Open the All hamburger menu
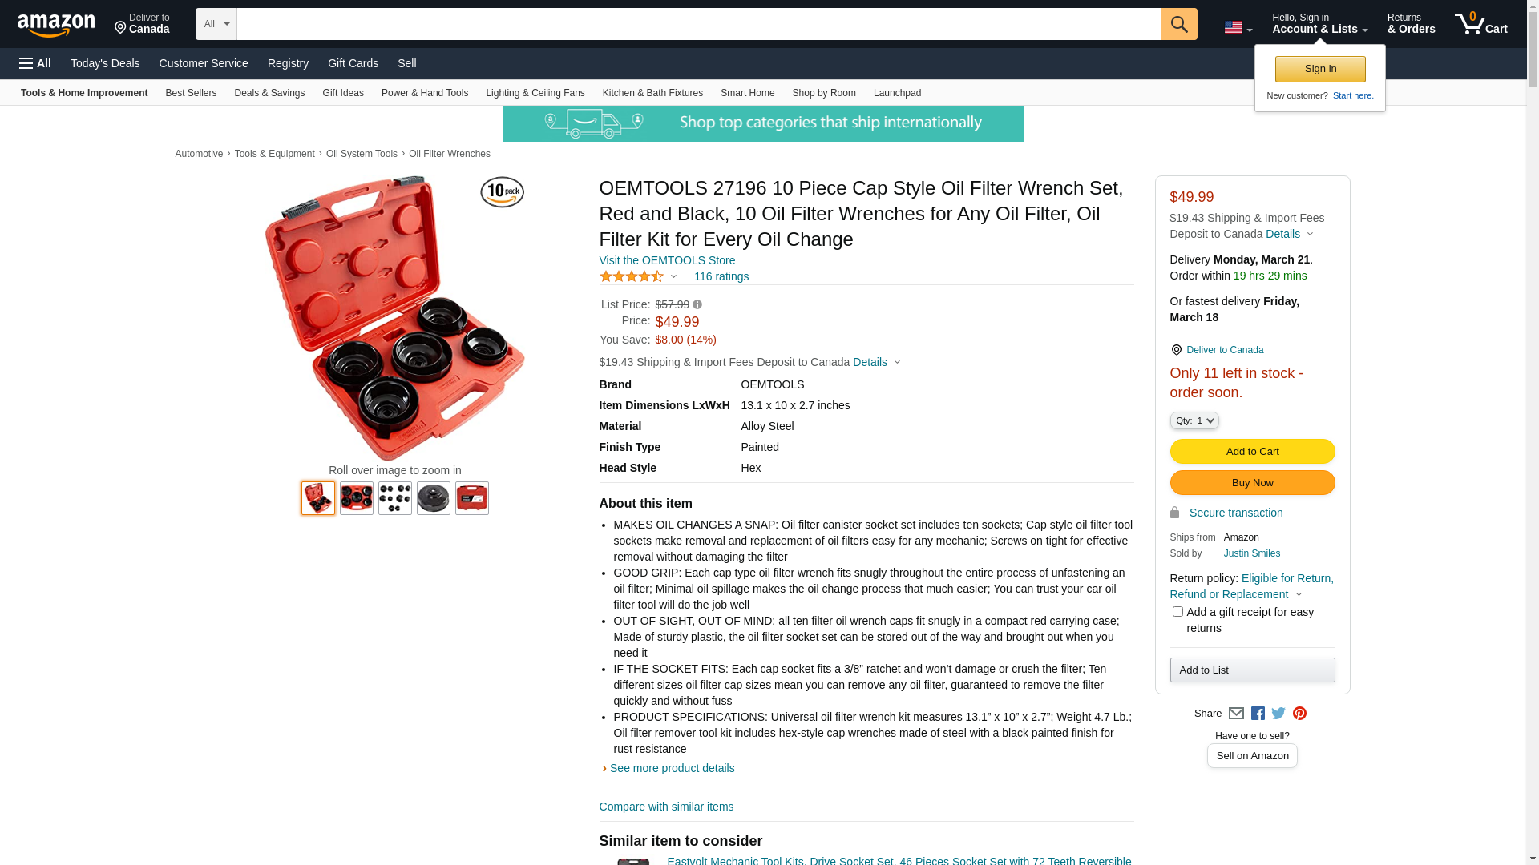 pos(35,63)
